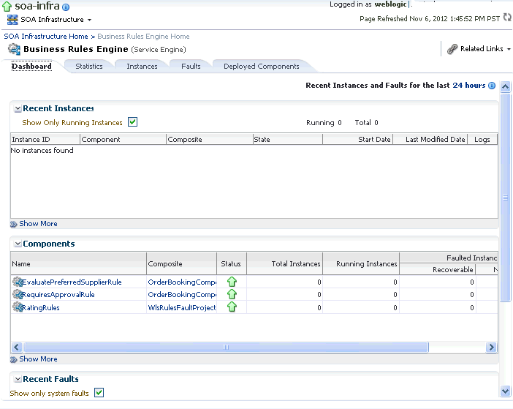The image size is (513, 409).
Task: Click the SOA Infrastructure menu icon
Action: tap(12, 20)
